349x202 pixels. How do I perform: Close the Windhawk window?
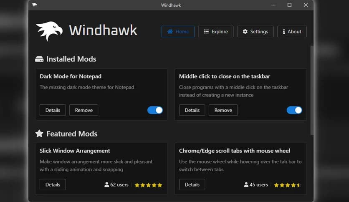click(x=306, y=5)
